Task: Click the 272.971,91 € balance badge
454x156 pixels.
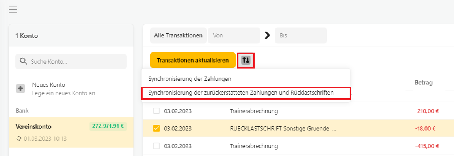Action: coord(108,126)
